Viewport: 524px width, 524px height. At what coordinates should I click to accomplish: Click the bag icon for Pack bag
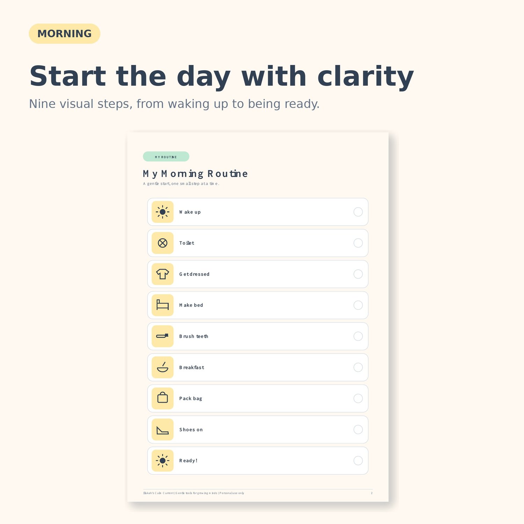coord(162,398)
